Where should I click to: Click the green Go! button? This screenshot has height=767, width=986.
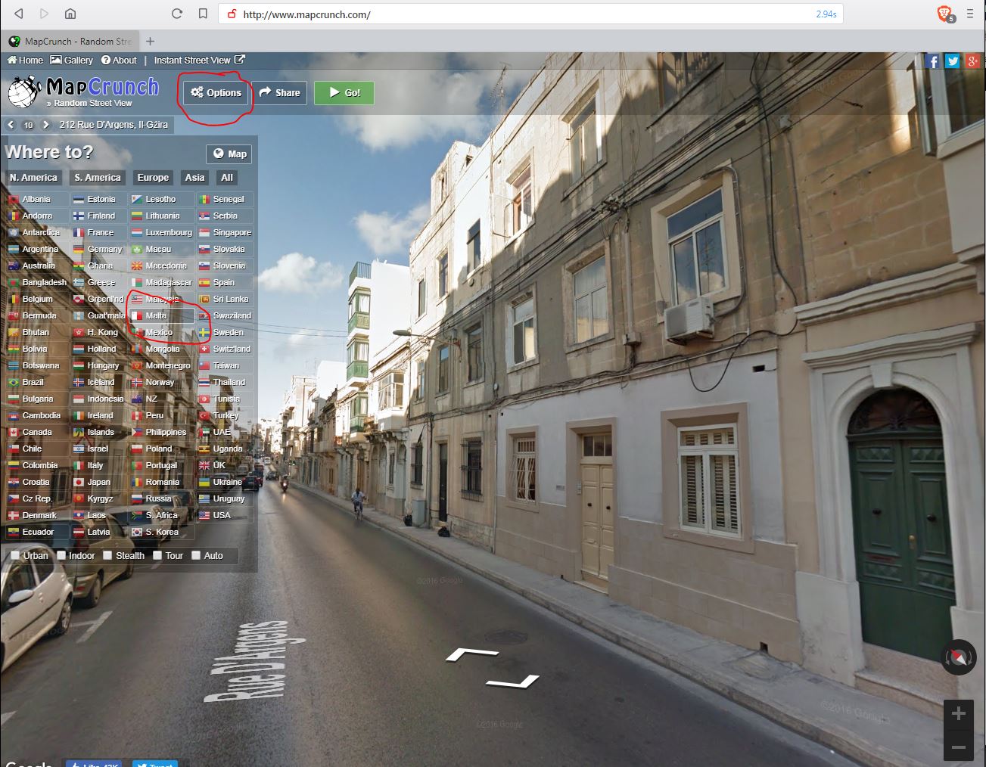pos(344,92)
